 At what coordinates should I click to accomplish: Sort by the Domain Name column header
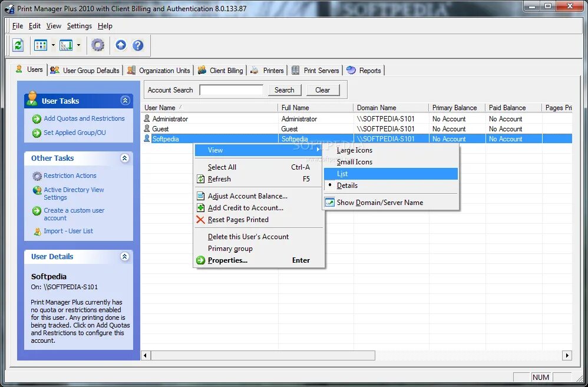point(391,108)
